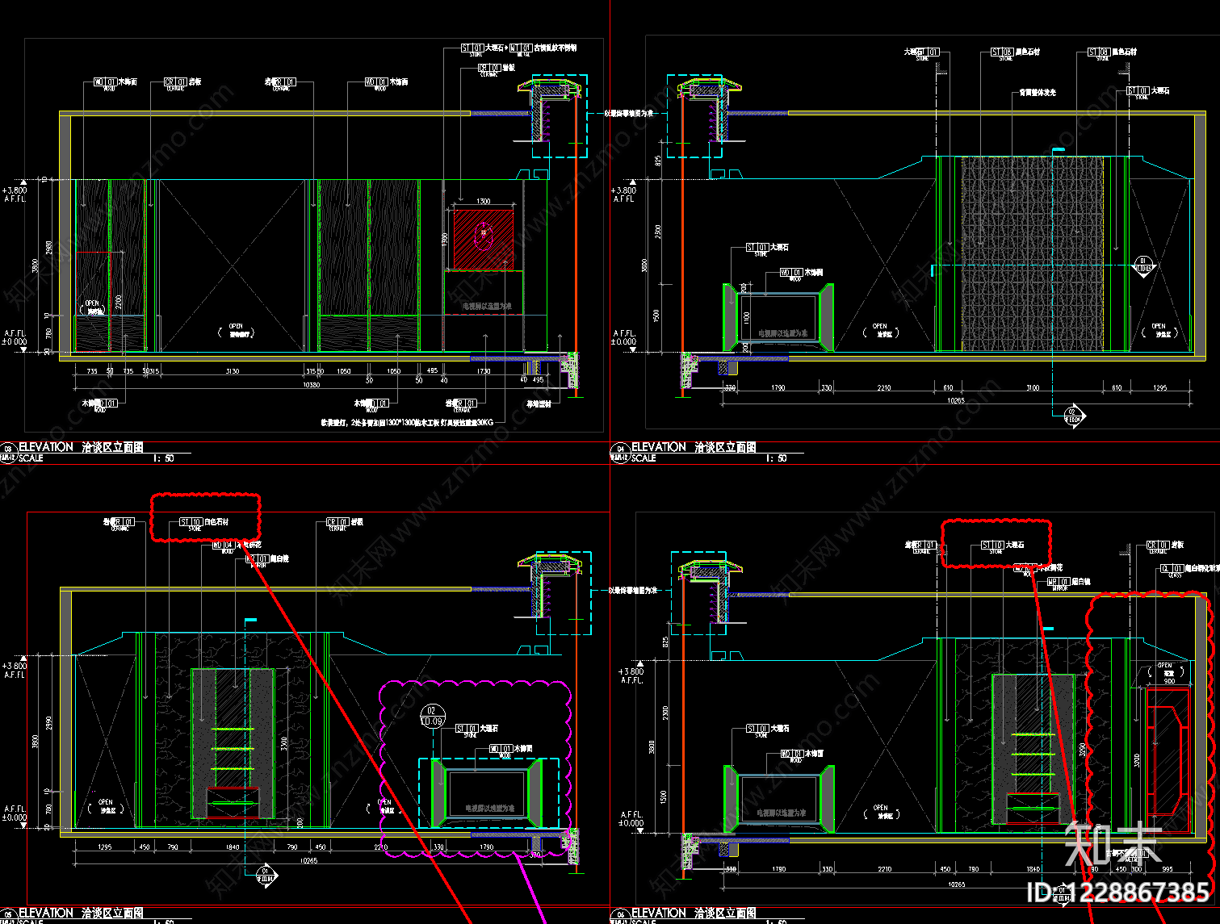The image size is (1220, 924).
Task: Select the 3130 dimension value
Action: coord(233,371)
